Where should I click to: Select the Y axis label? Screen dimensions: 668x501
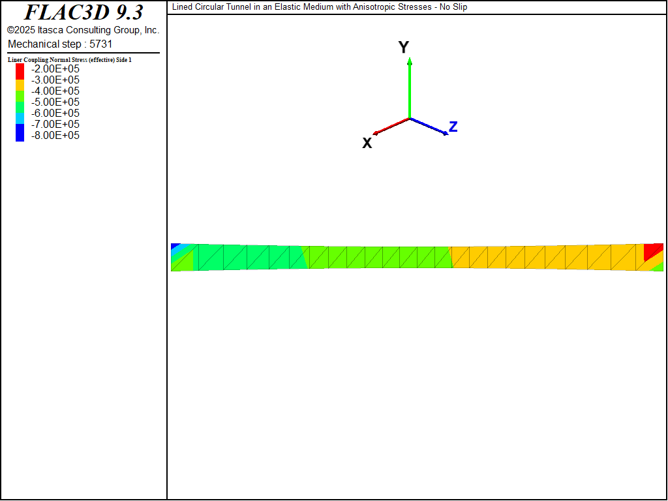coord(404,47)
